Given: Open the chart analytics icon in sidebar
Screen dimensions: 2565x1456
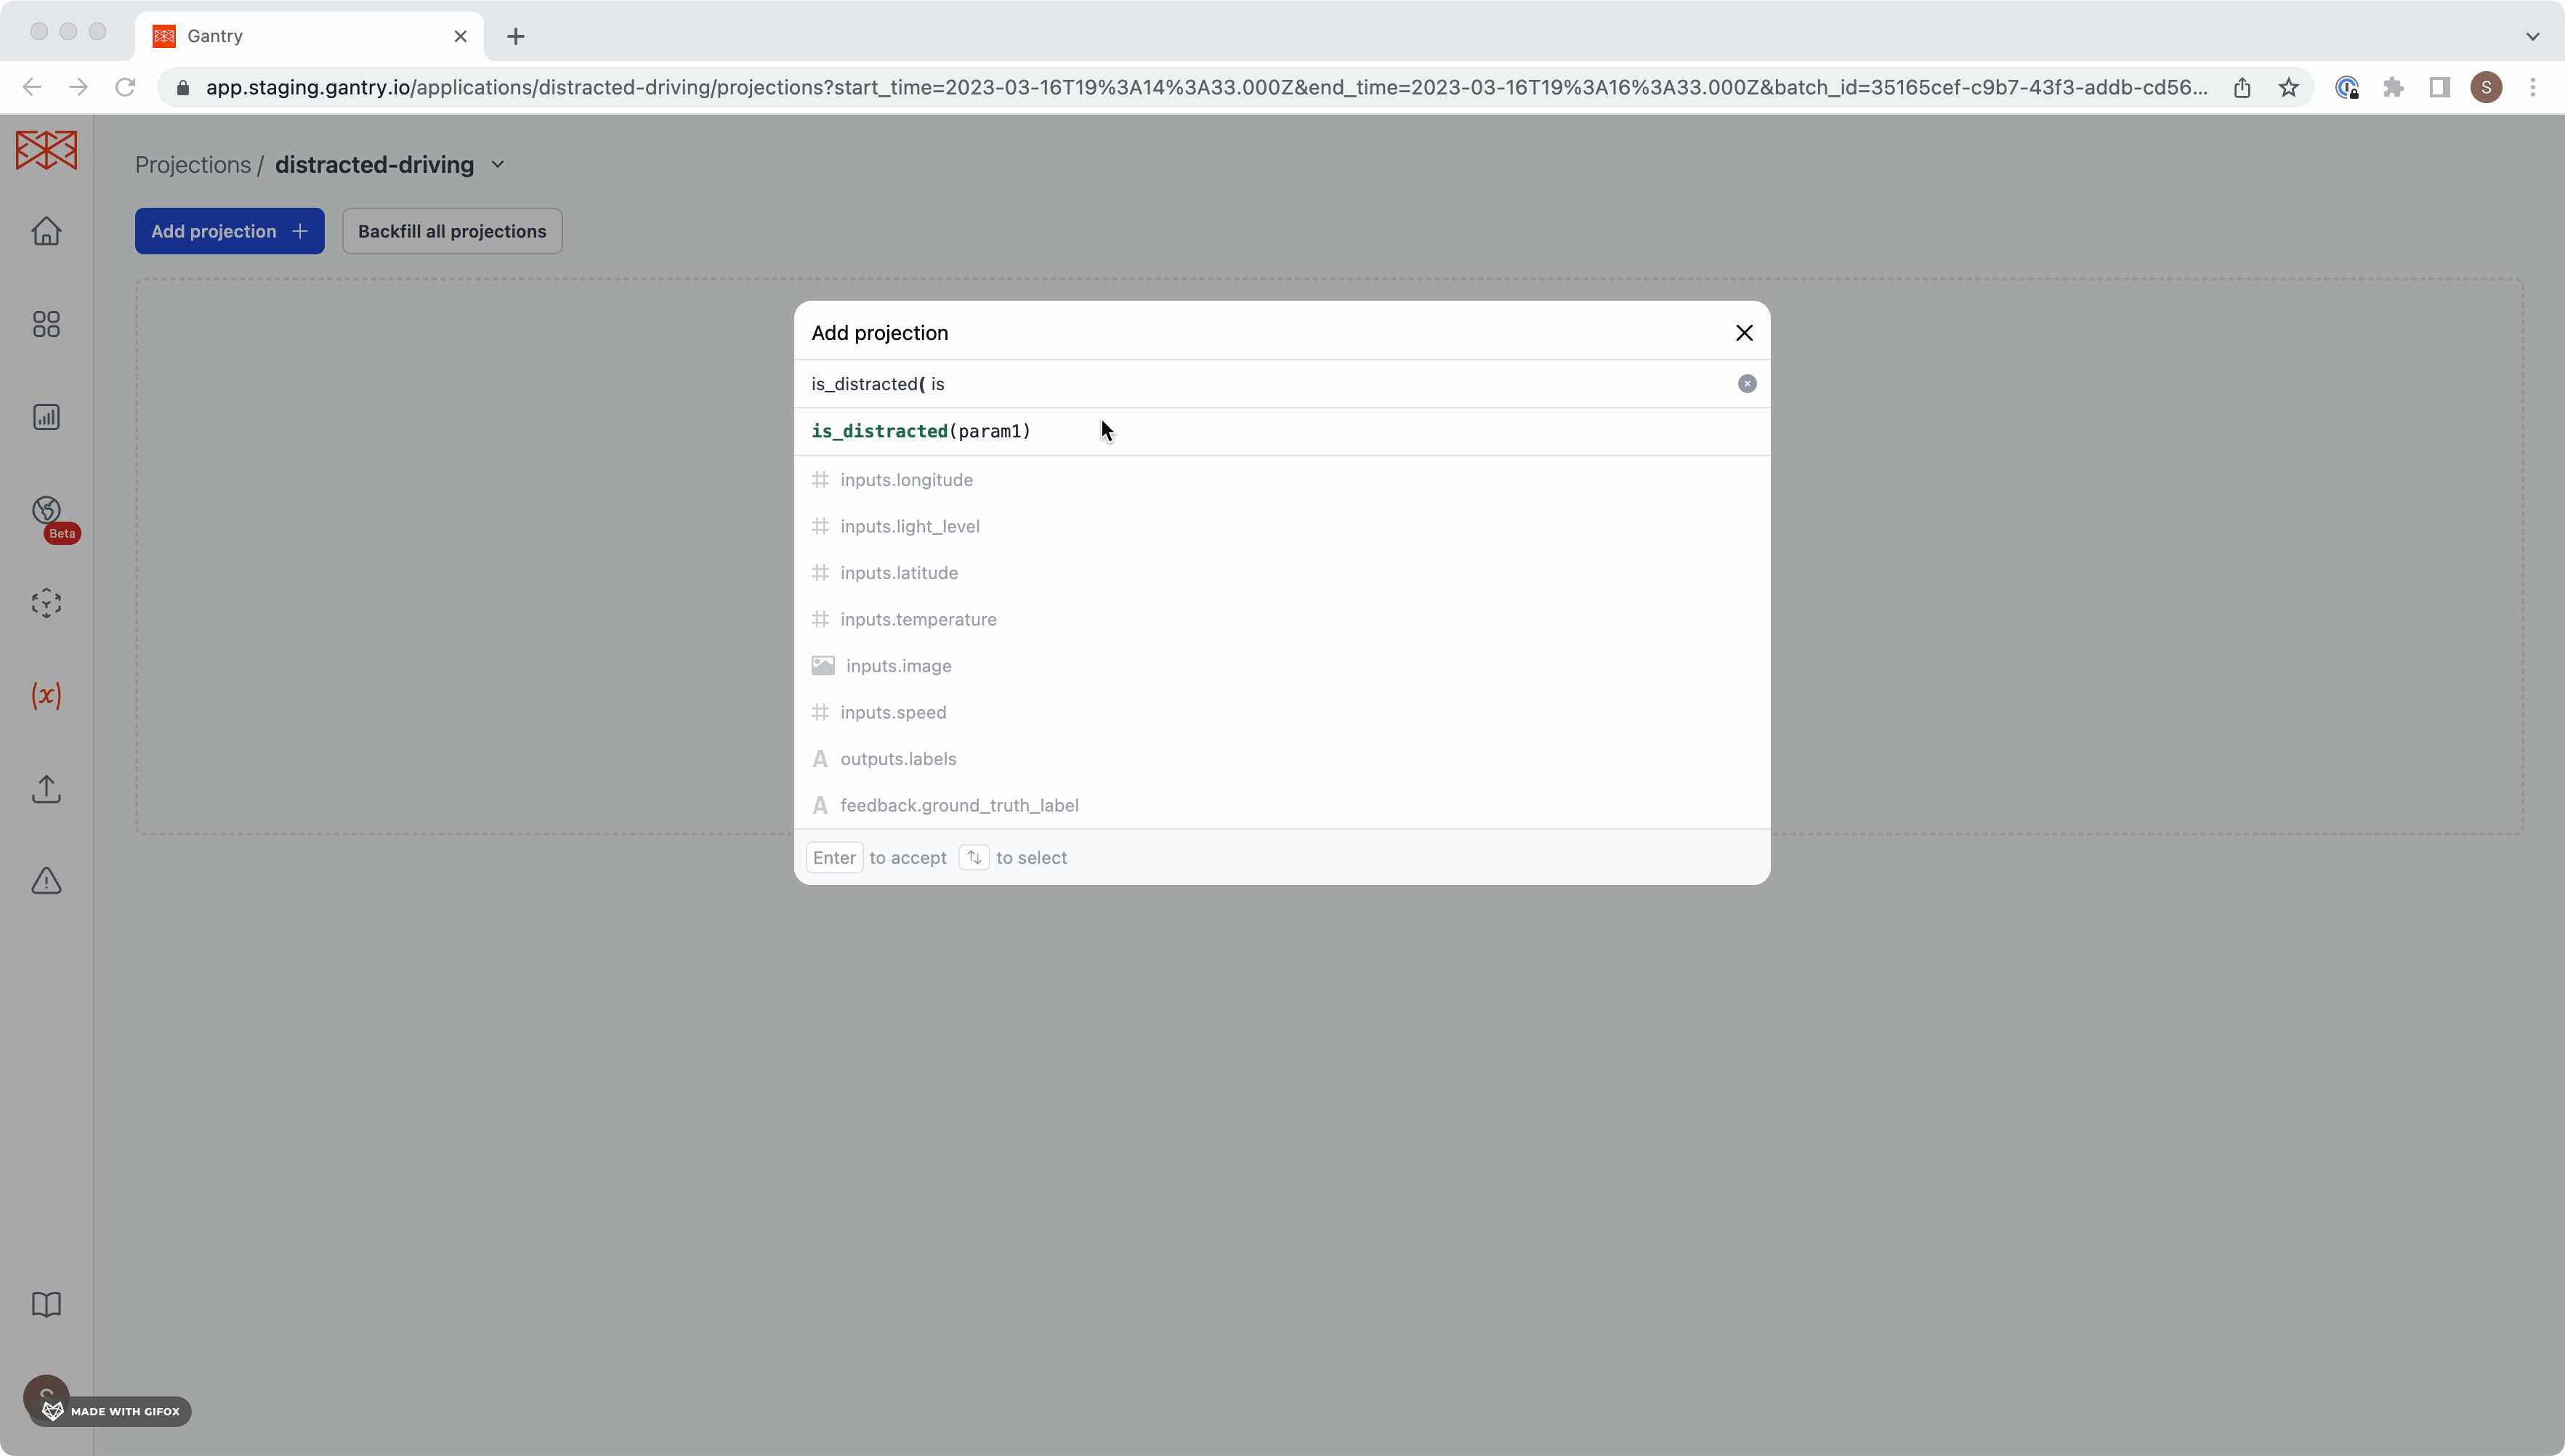Looking at the screenshot, I should coord(46,417).
